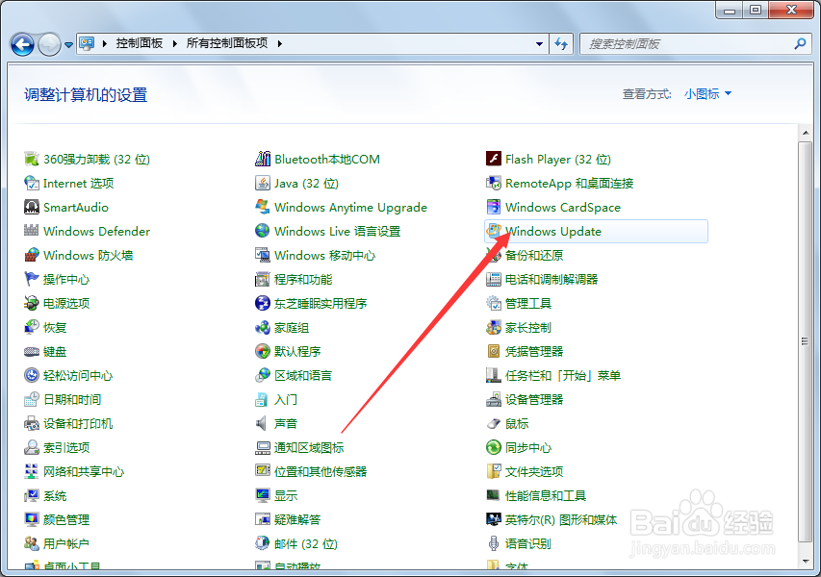This screenshot has height=577, width=821.
Task: Click the Windows CardSpace icon
Action: [493, 207]
